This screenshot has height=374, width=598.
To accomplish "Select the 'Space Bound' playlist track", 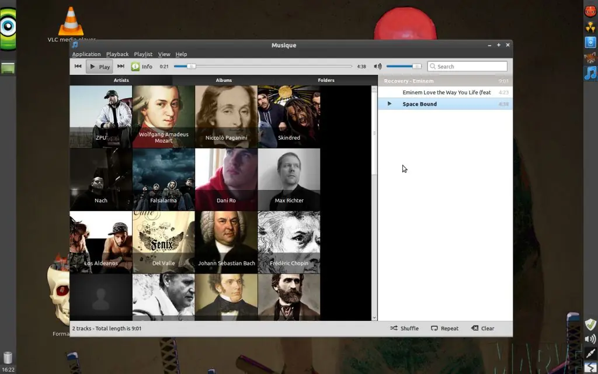I will pos(445,104).
